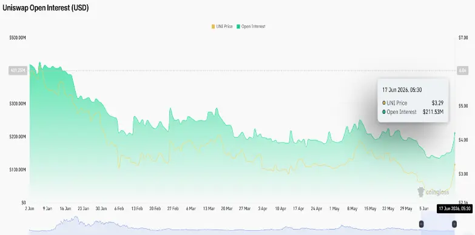Click the '27 Feb' date label
This screenshot has width=475, height=235.
click(173, 209)
